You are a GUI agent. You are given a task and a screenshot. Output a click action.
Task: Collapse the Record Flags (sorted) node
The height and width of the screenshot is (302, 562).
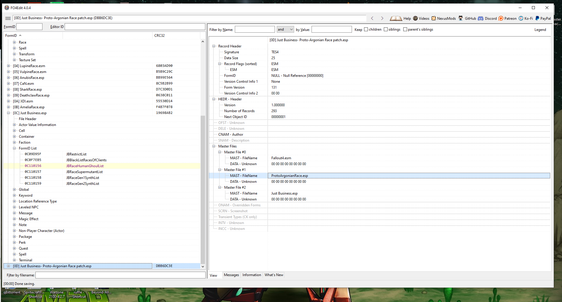[220, 64]
